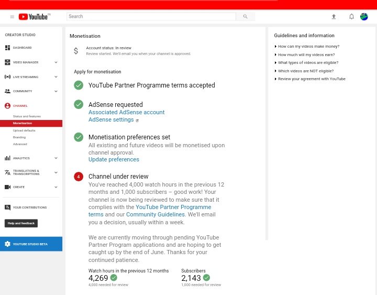Click green check beside Monetisation preferences set
This screenshot has width=377, height=295.
79,137
